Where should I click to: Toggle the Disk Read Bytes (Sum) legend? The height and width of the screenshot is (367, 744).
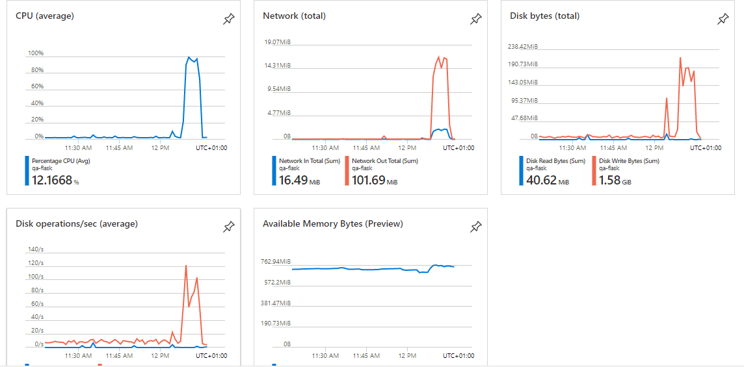coord(555,160)
